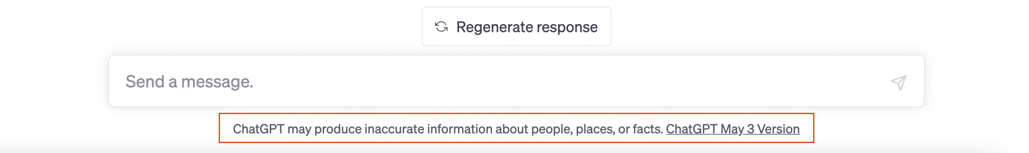Click the underlined "May 3 Version" release notes

coord(760,129)
